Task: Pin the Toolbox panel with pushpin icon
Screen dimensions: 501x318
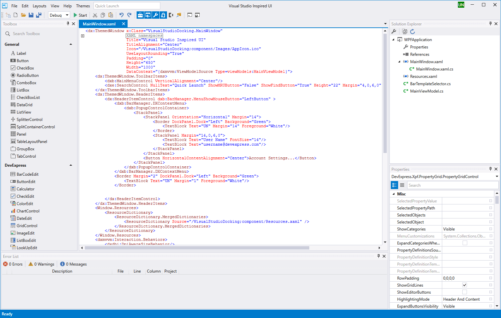Action: tap(68, 24)
